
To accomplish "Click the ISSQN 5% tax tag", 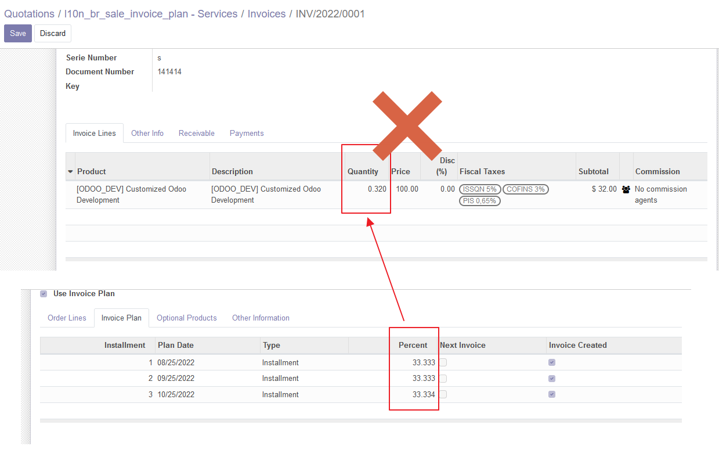I will pos(479,189).
